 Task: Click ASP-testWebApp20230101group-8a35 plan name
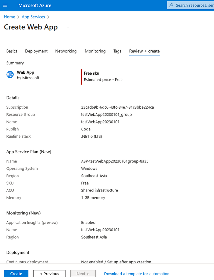(115, 161)
